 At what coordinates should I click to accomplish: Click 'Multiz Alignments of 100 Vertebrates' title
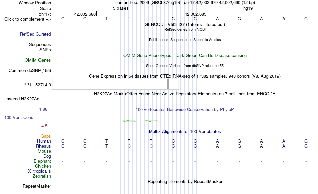185,132
